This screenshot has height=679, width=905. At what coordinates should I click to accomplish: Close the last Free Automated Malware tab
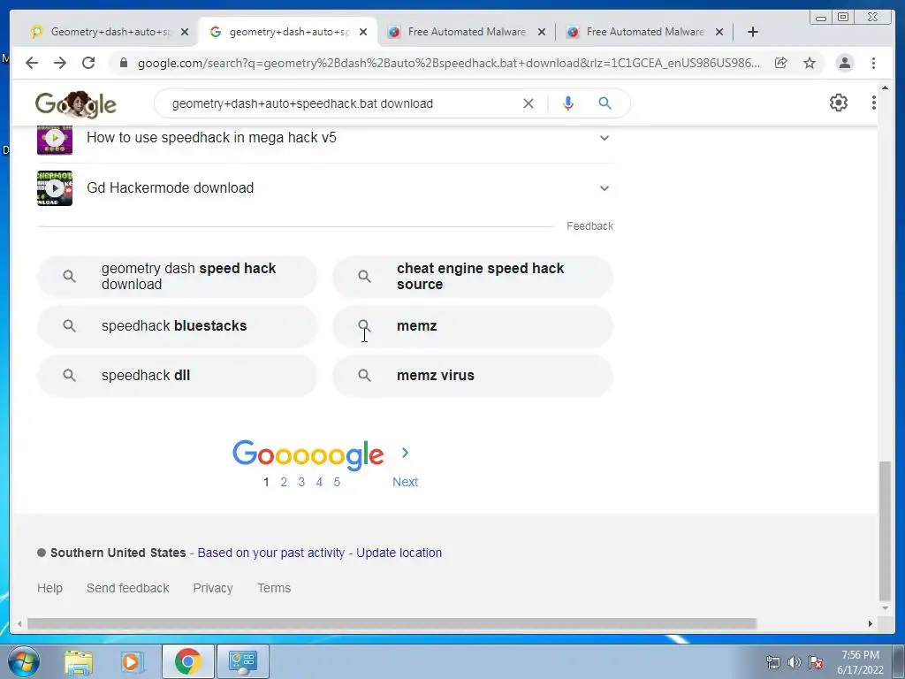click(719, 32)
